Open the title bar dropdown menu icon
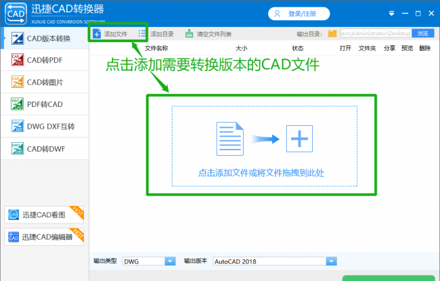This screenshot has height=281, width=440. tap(391, 14)
